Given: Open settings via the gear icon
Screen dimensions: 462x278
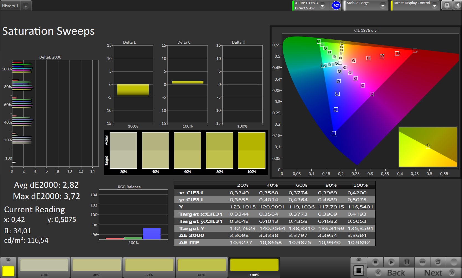Looking at the screenshot, I should coord(447,5).
